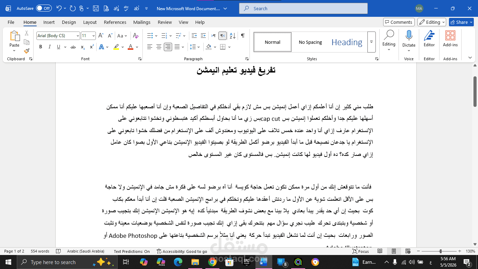Center the paragraph text
Screen dimensions: 478x269
(x=159, y=47)
